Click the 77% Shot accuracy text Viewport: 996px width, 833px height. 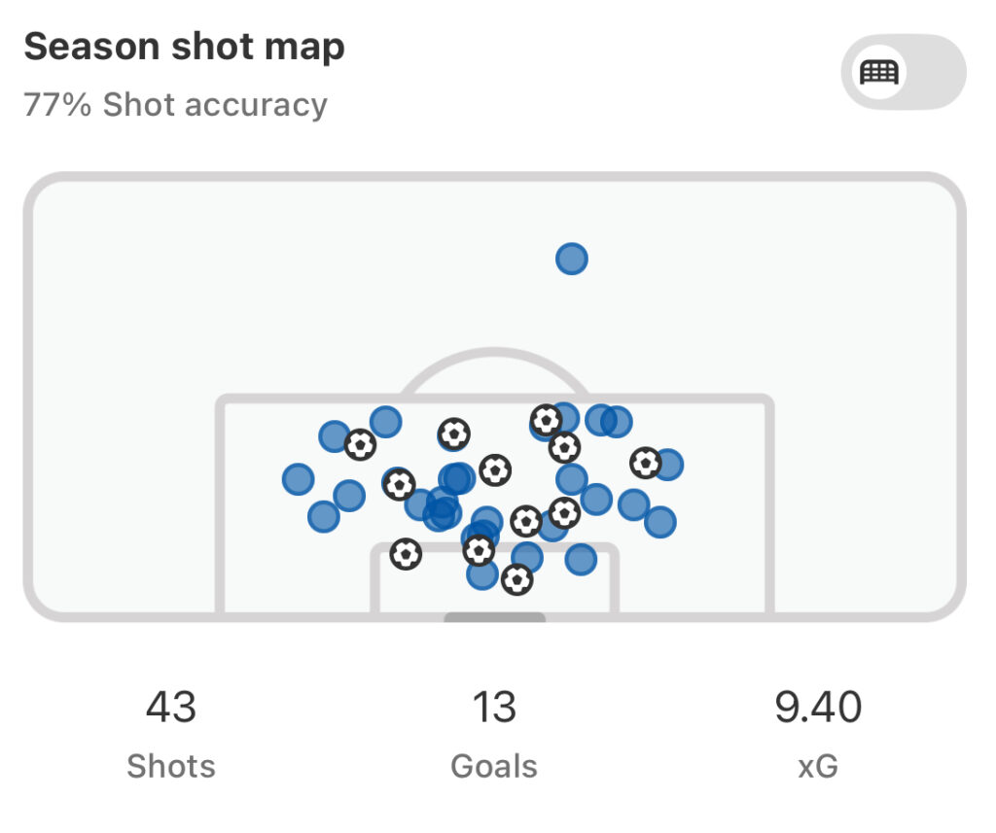tap(175, 105)
